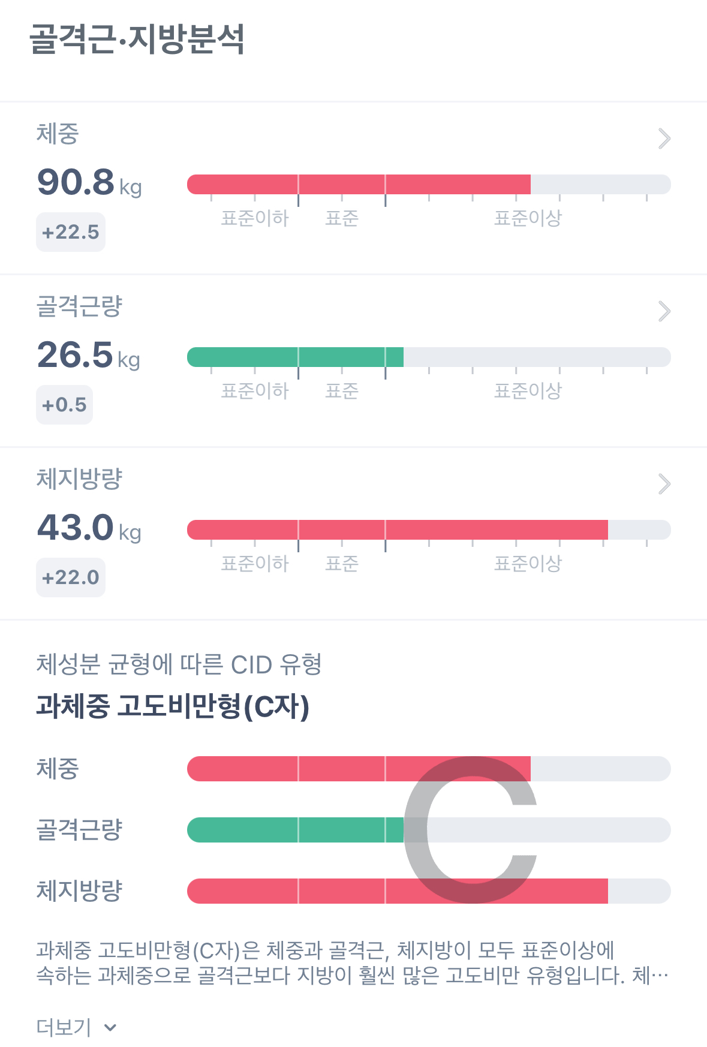Screen dimensions: 707x1047
Task: Tap the +22.0 body fat change badge
Action: tap(71, 577)
